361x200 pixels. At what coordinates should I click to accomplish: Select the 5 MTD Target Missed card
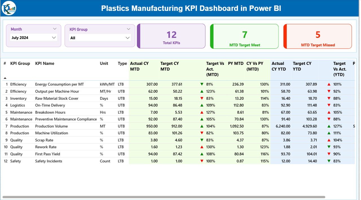pyautogui.click(x=318, y=36)
